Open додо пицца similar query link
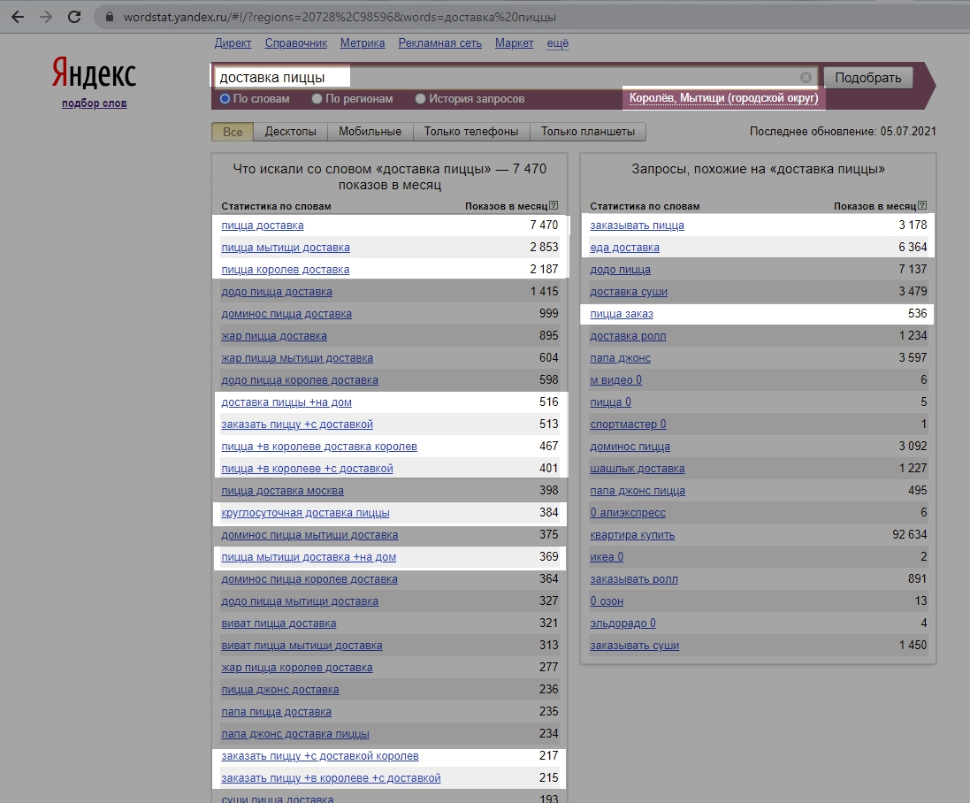 [621, 270]
